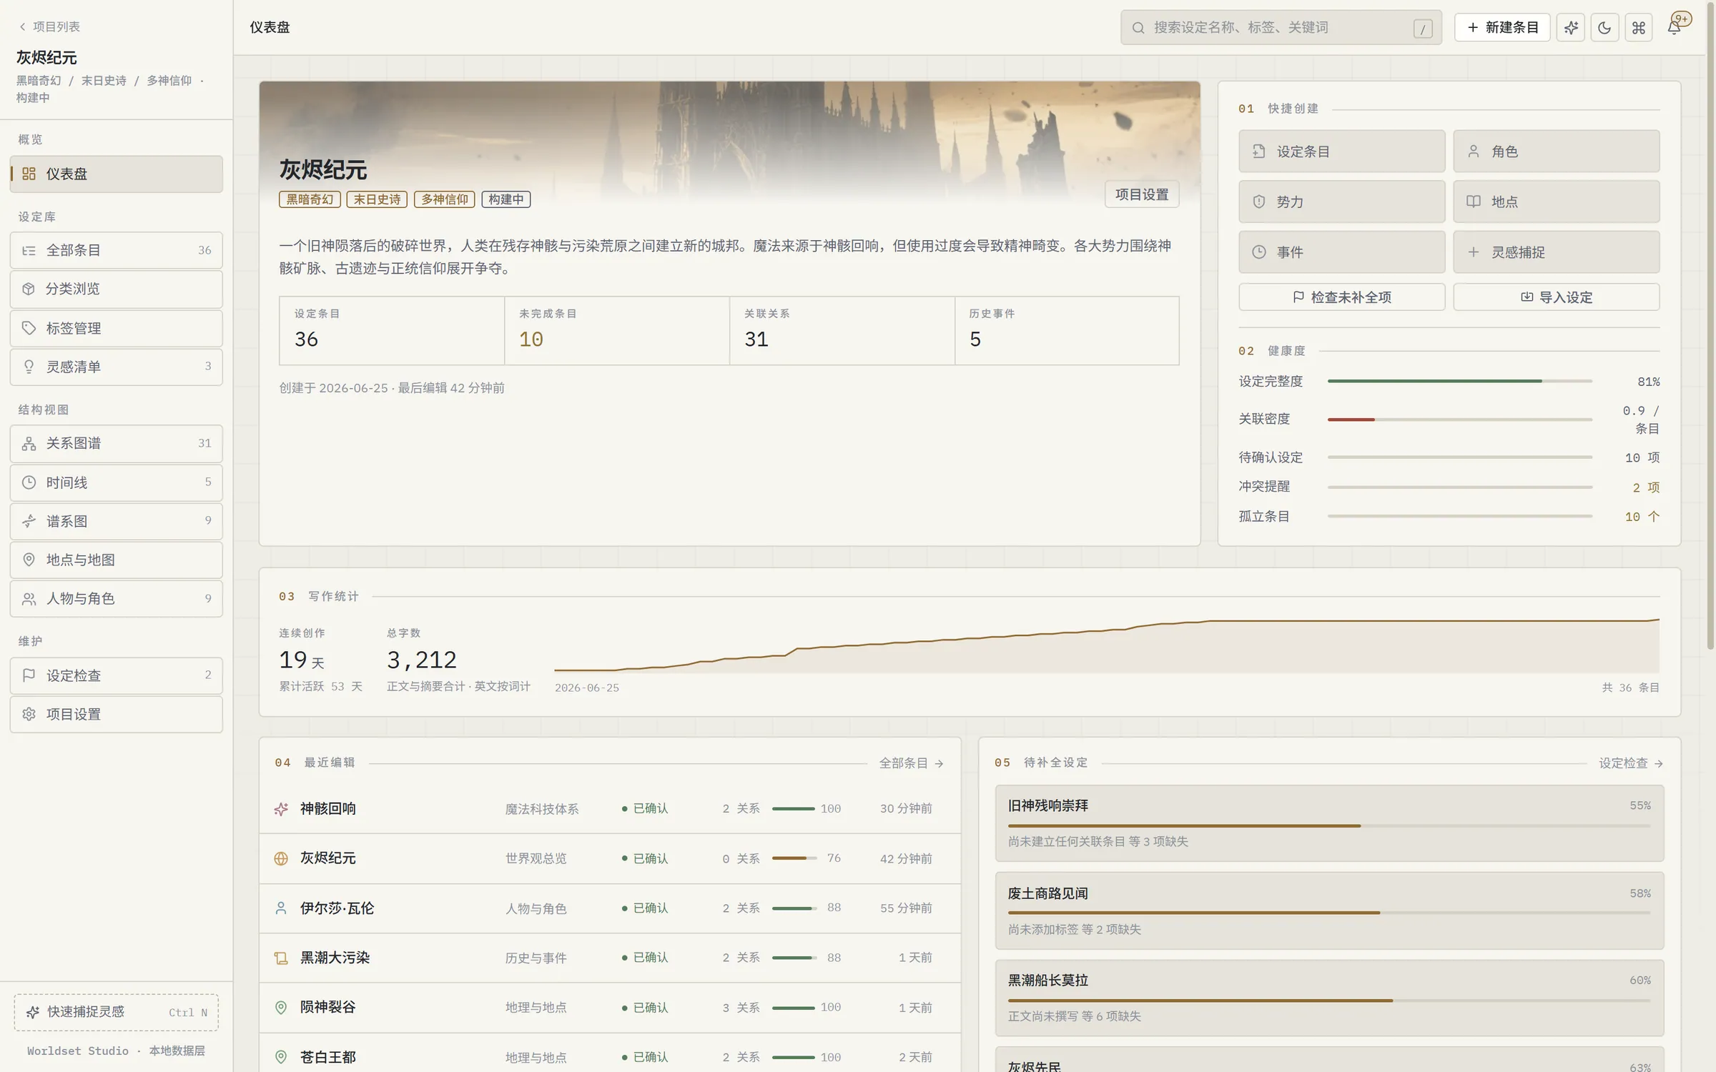Open the 黑潮船长莫拉 card
The image size is (1716, 1072).
coord(1329,998)
